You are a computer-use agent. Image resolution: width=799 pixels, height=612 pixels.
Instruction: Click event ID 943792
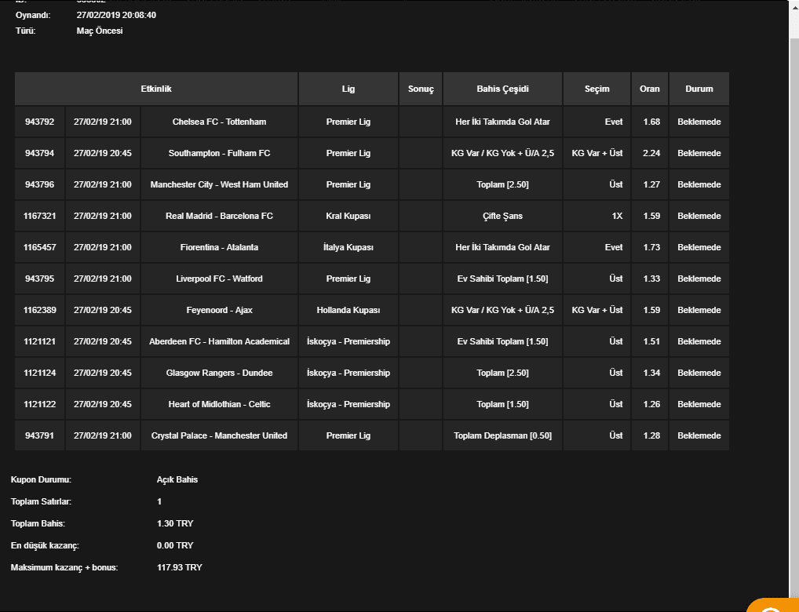coord(40,122)
